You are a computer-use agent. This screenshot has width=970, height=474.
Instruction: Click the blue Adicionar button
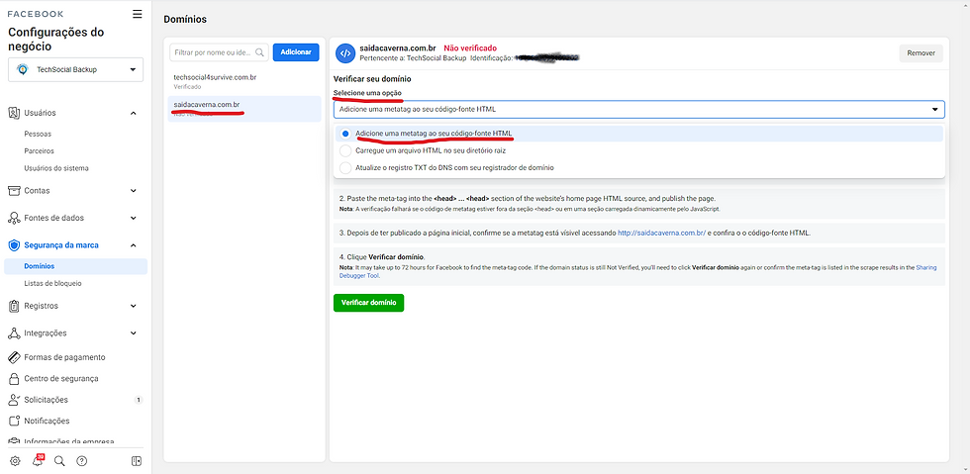[x=296, y=52]
